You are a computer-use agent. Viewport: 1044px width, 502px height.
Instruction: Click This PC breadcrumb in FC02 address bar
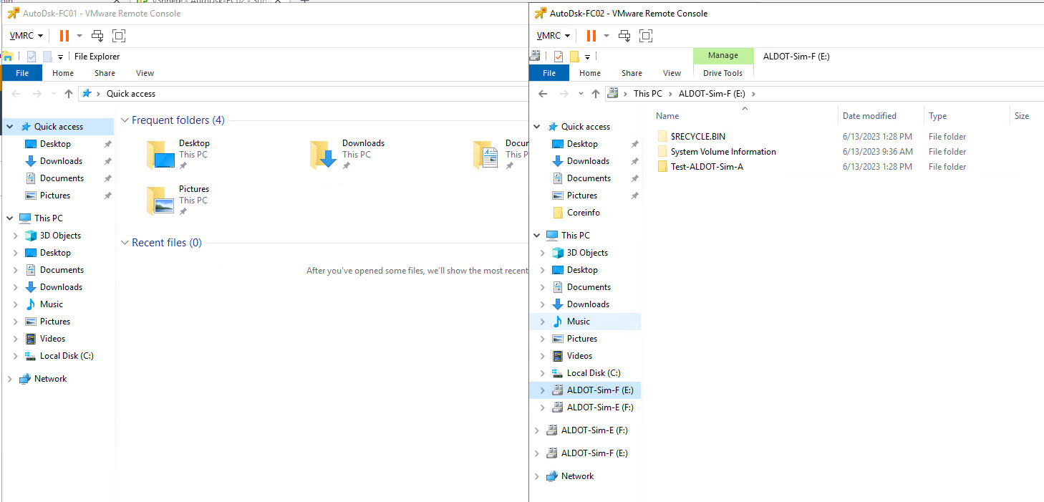coord(648,94)
